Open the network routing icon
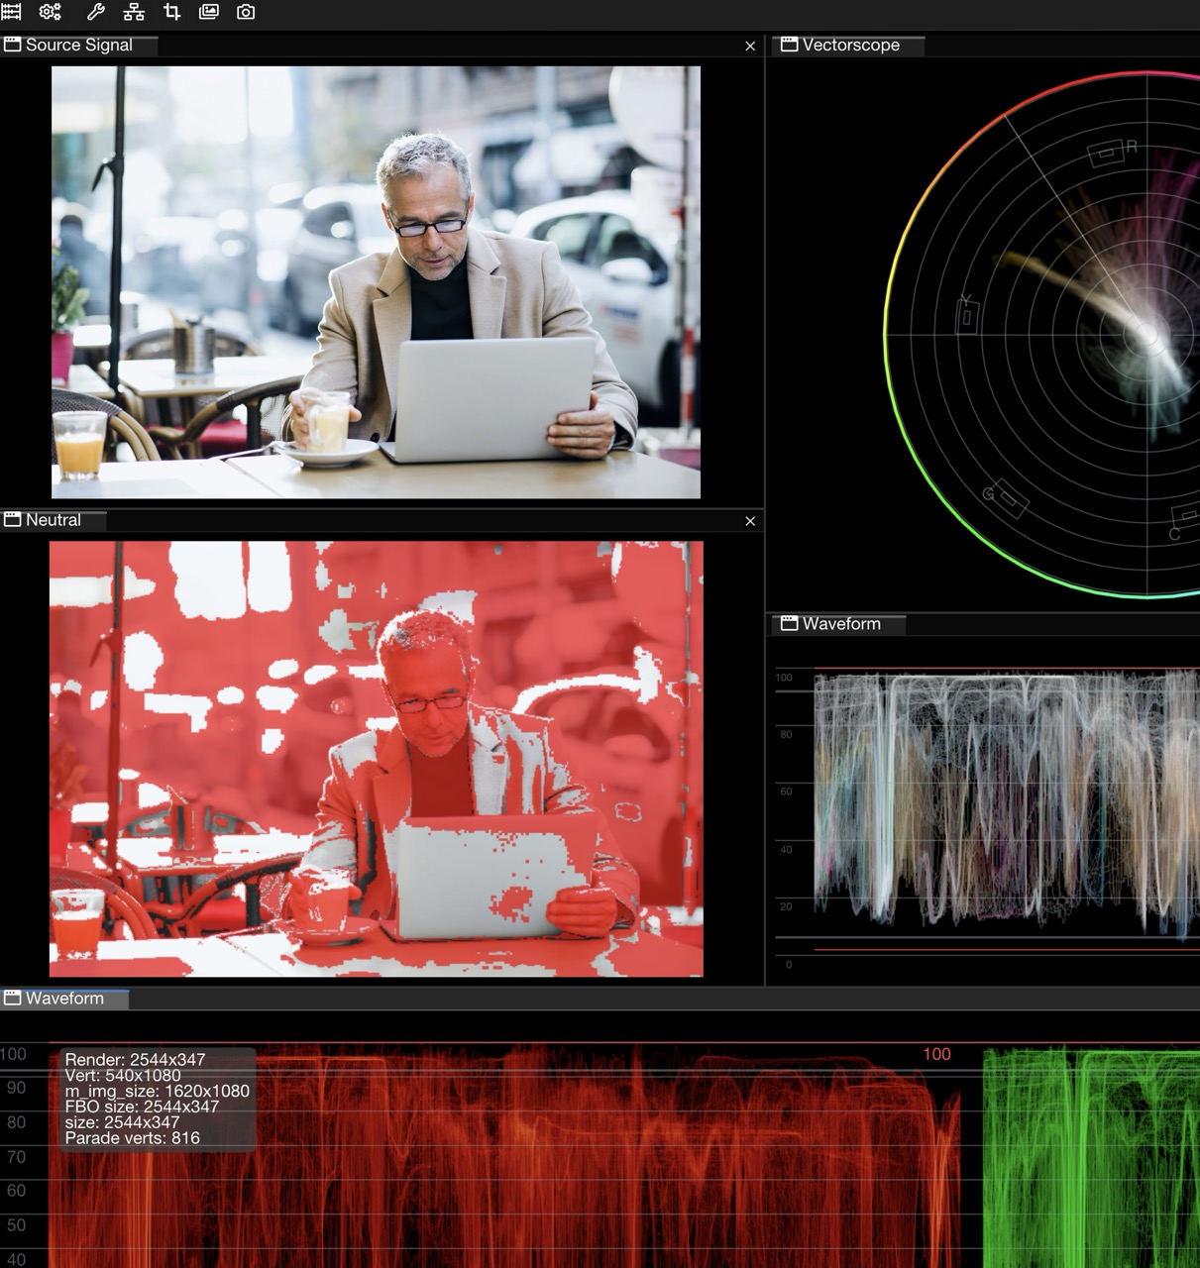Screen dimensions: 1200x1268 [x=134, y=12]
